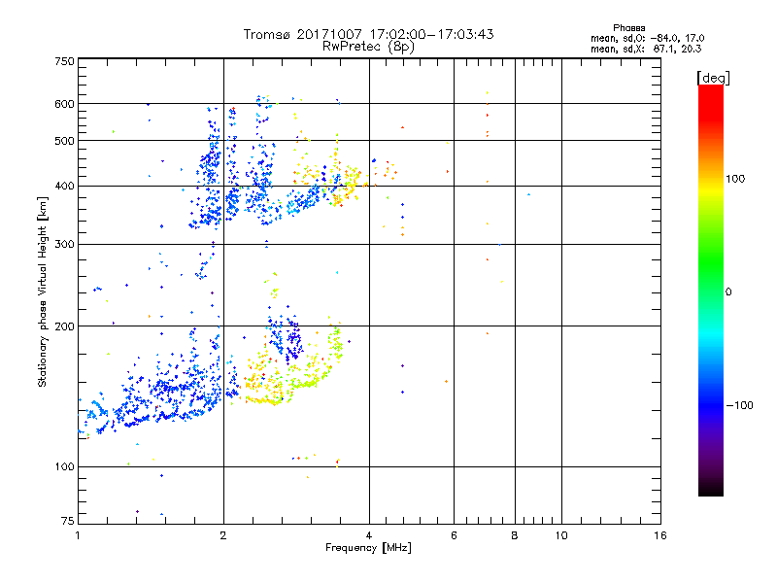Image resolution: width=777 pixels, height=583 pixels.
Task: Click the x-axis tick label '16'
Action: pos(660,535)
